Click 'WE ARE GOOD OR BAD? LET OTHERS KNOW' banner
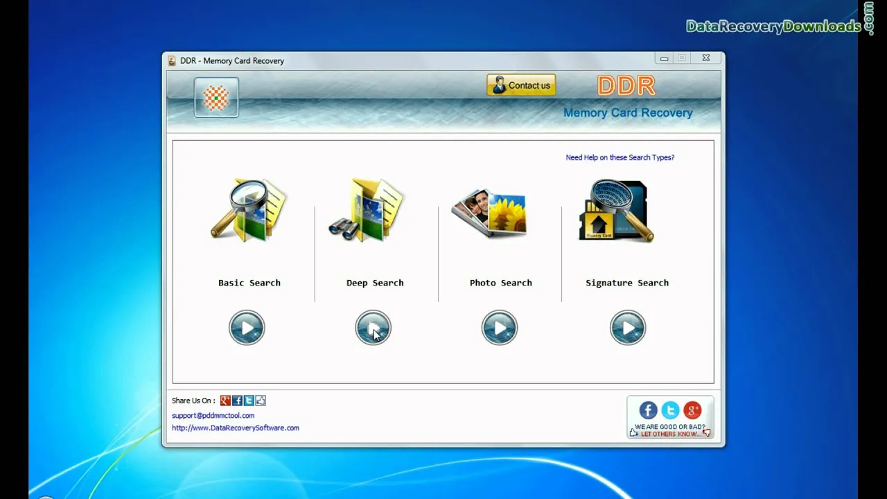887x499 pixels. tap(670, 430)
